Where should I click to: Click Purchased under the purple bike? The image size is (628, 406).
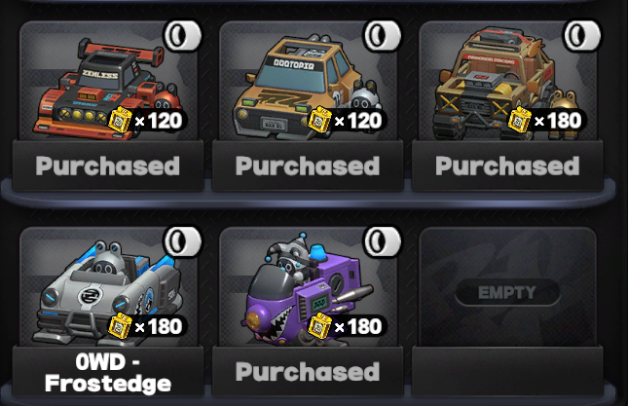308,372
